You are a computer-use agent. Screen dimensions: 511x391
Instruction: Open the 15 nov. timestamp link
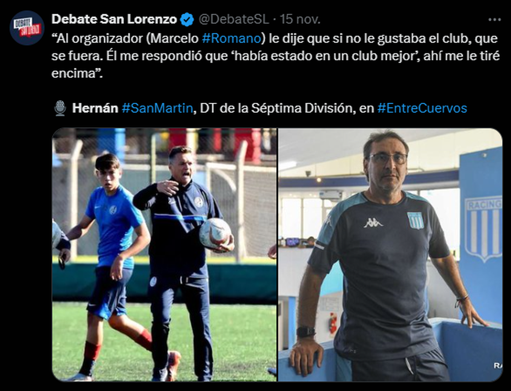click(300, 19)
